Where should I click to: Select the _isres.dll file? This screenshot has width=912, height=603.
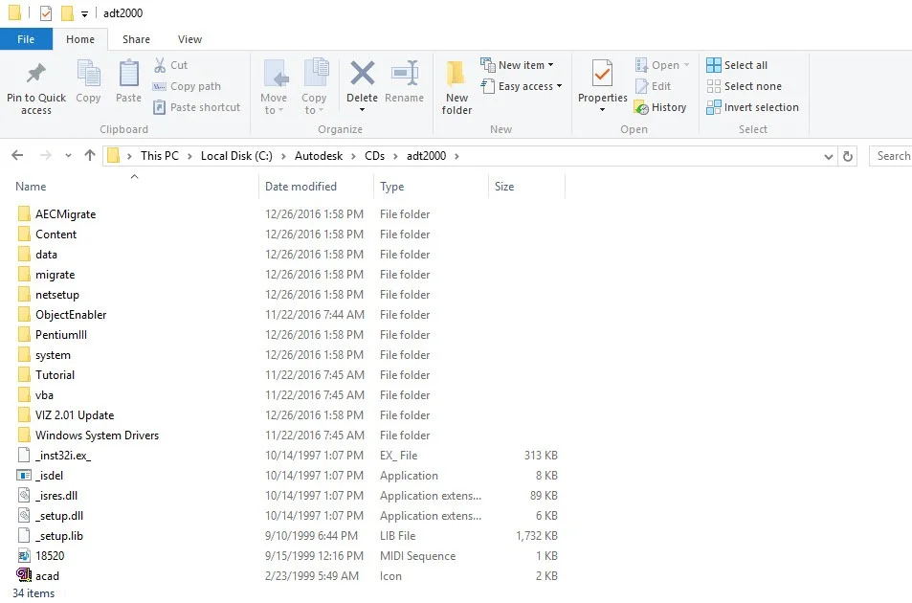pyautogui.click(x=56, y=496)
